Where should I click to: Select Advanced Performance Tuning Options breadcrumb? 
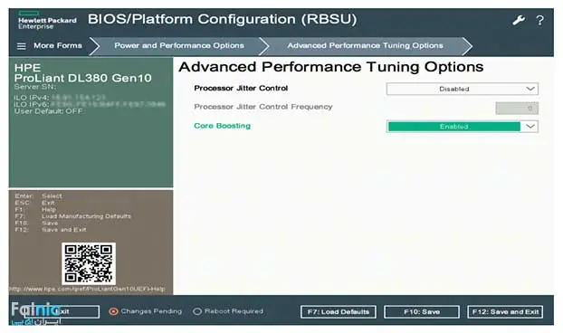click(365, 45)
